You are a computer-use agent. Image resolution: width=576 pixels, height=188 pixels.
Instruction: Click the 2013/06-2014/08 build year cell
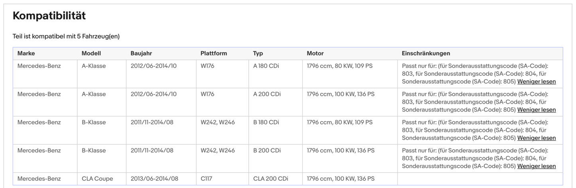(153, 179)
